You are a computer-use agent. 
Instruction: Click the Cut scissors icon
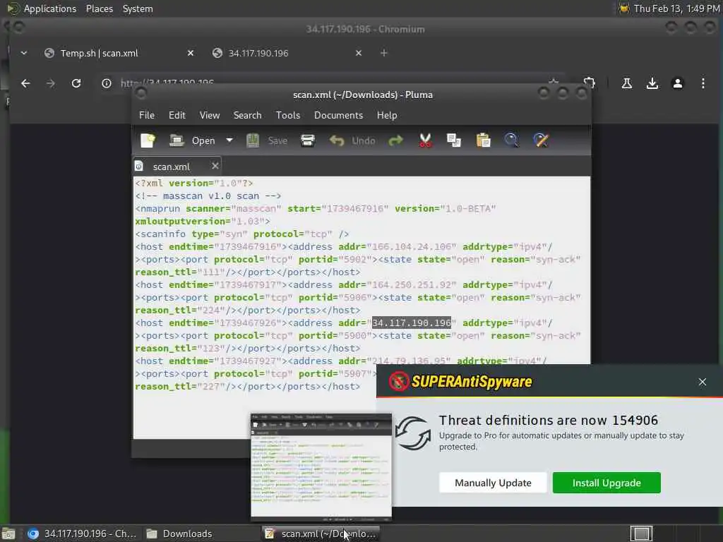point(425,140)
